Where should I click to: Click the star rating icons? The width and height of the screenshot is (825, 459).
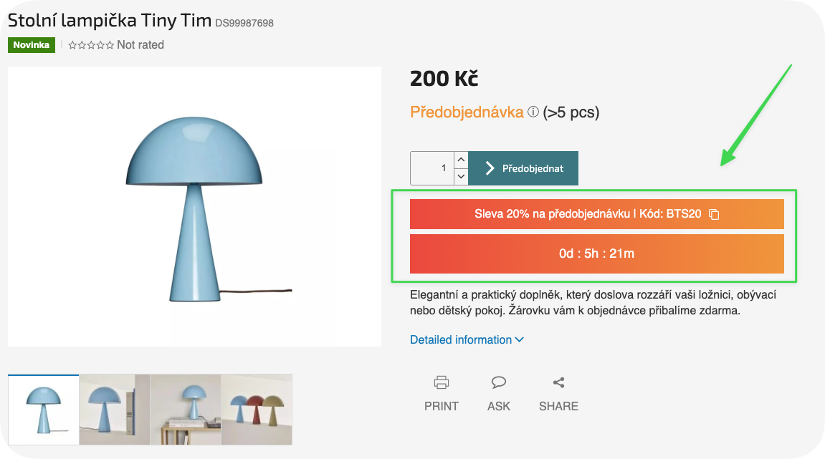[91, 45]
